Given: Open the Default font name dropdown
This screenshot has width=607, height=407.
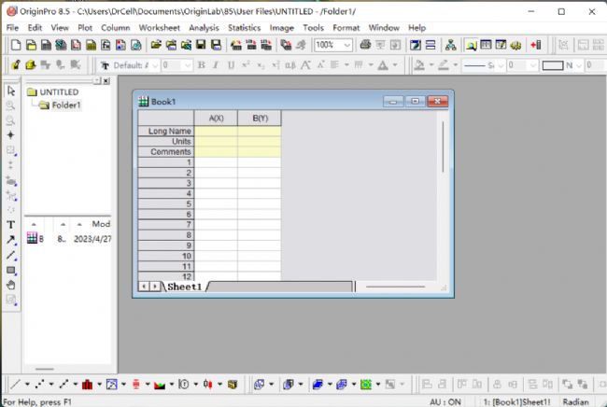Looking at the screenshot, I should (156, 65).
